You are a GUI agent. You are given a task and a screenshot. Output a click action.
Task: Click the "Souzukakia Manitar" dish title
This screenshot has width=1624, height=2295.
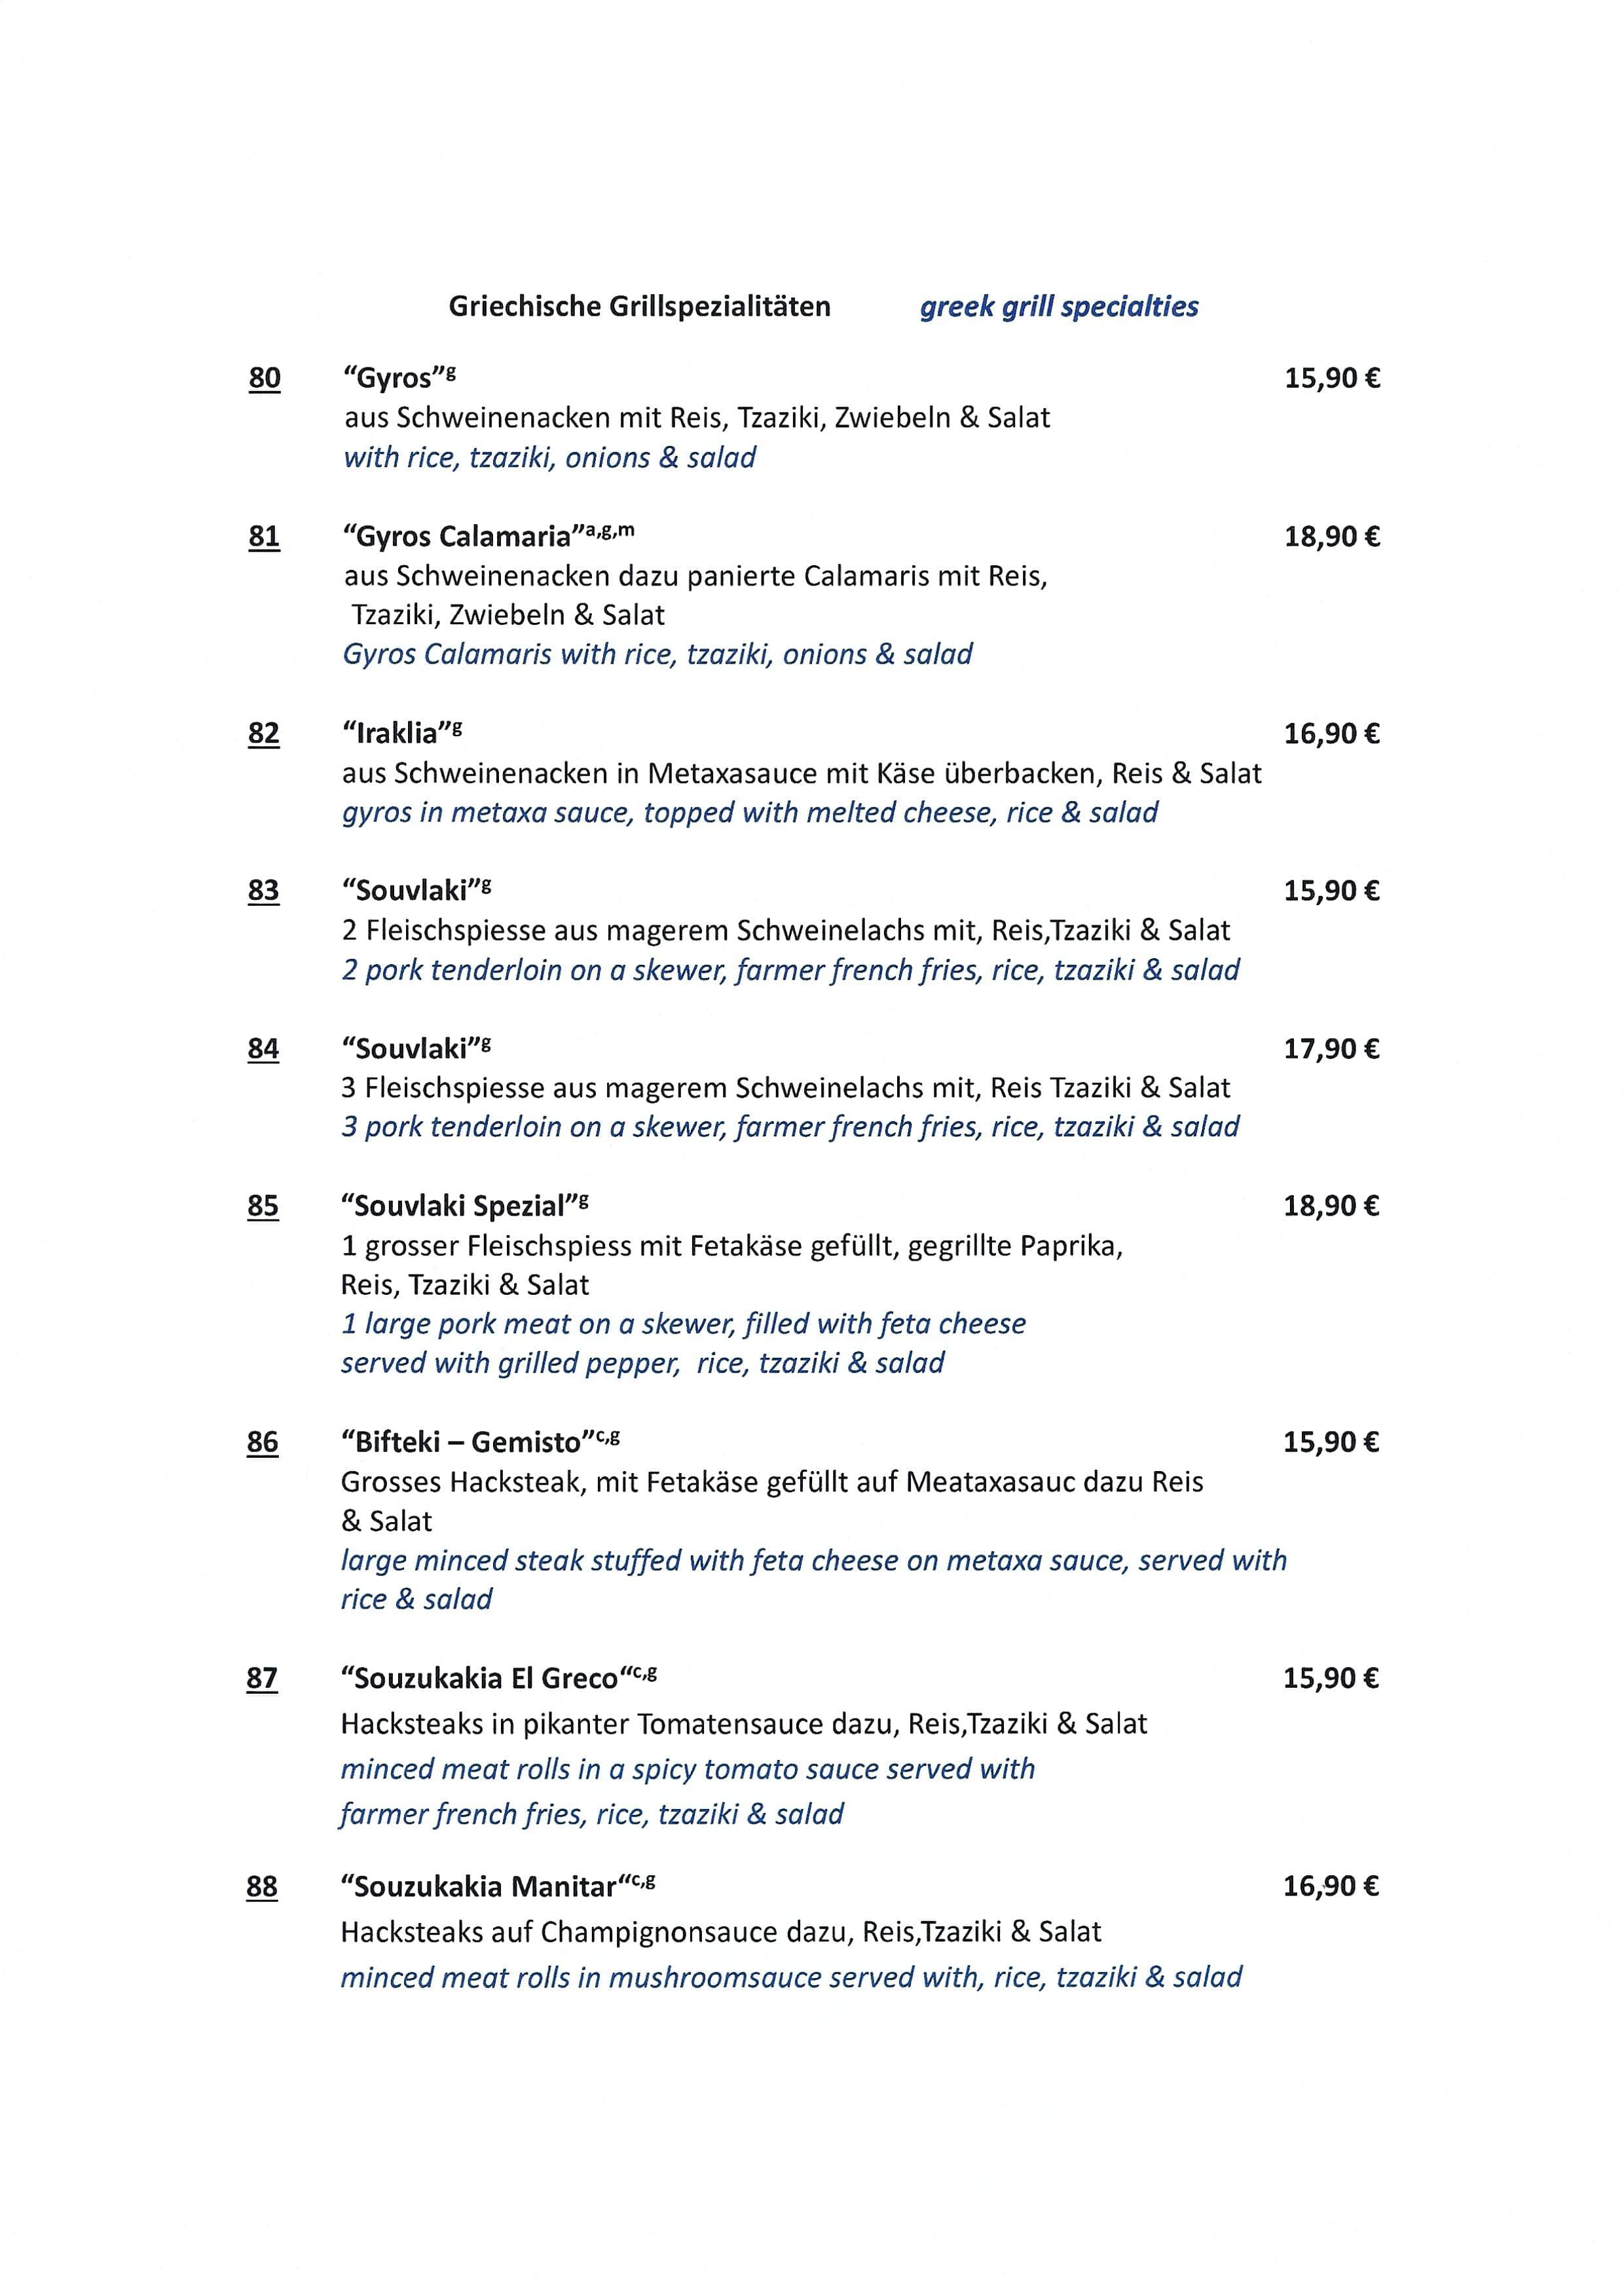(x=498, y=1886)
